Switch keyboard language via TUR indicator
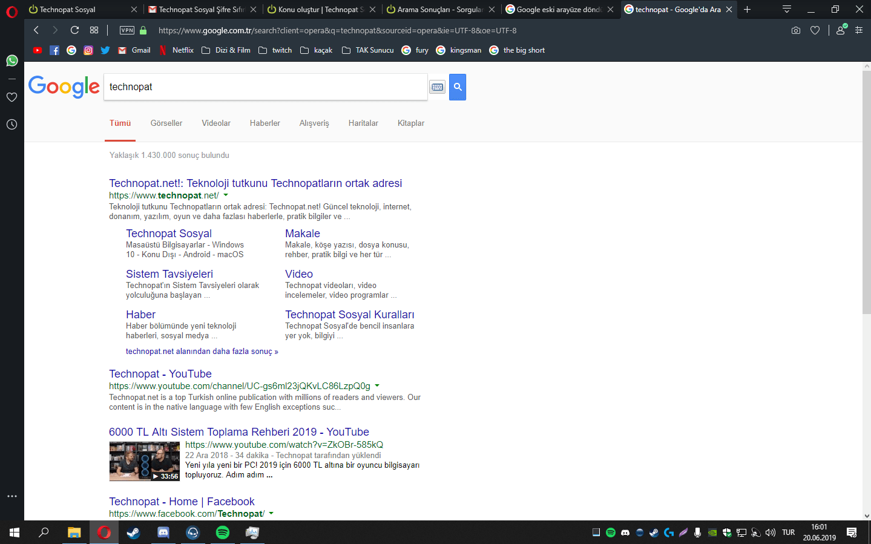This screenshot has height=544, width=871. point(787,532)
